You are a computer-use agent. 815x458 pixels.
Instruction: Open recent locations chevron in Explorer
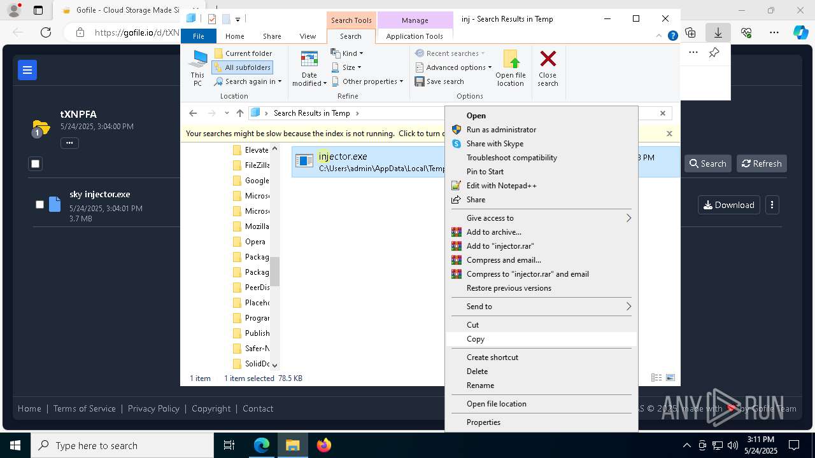(227, 113)
